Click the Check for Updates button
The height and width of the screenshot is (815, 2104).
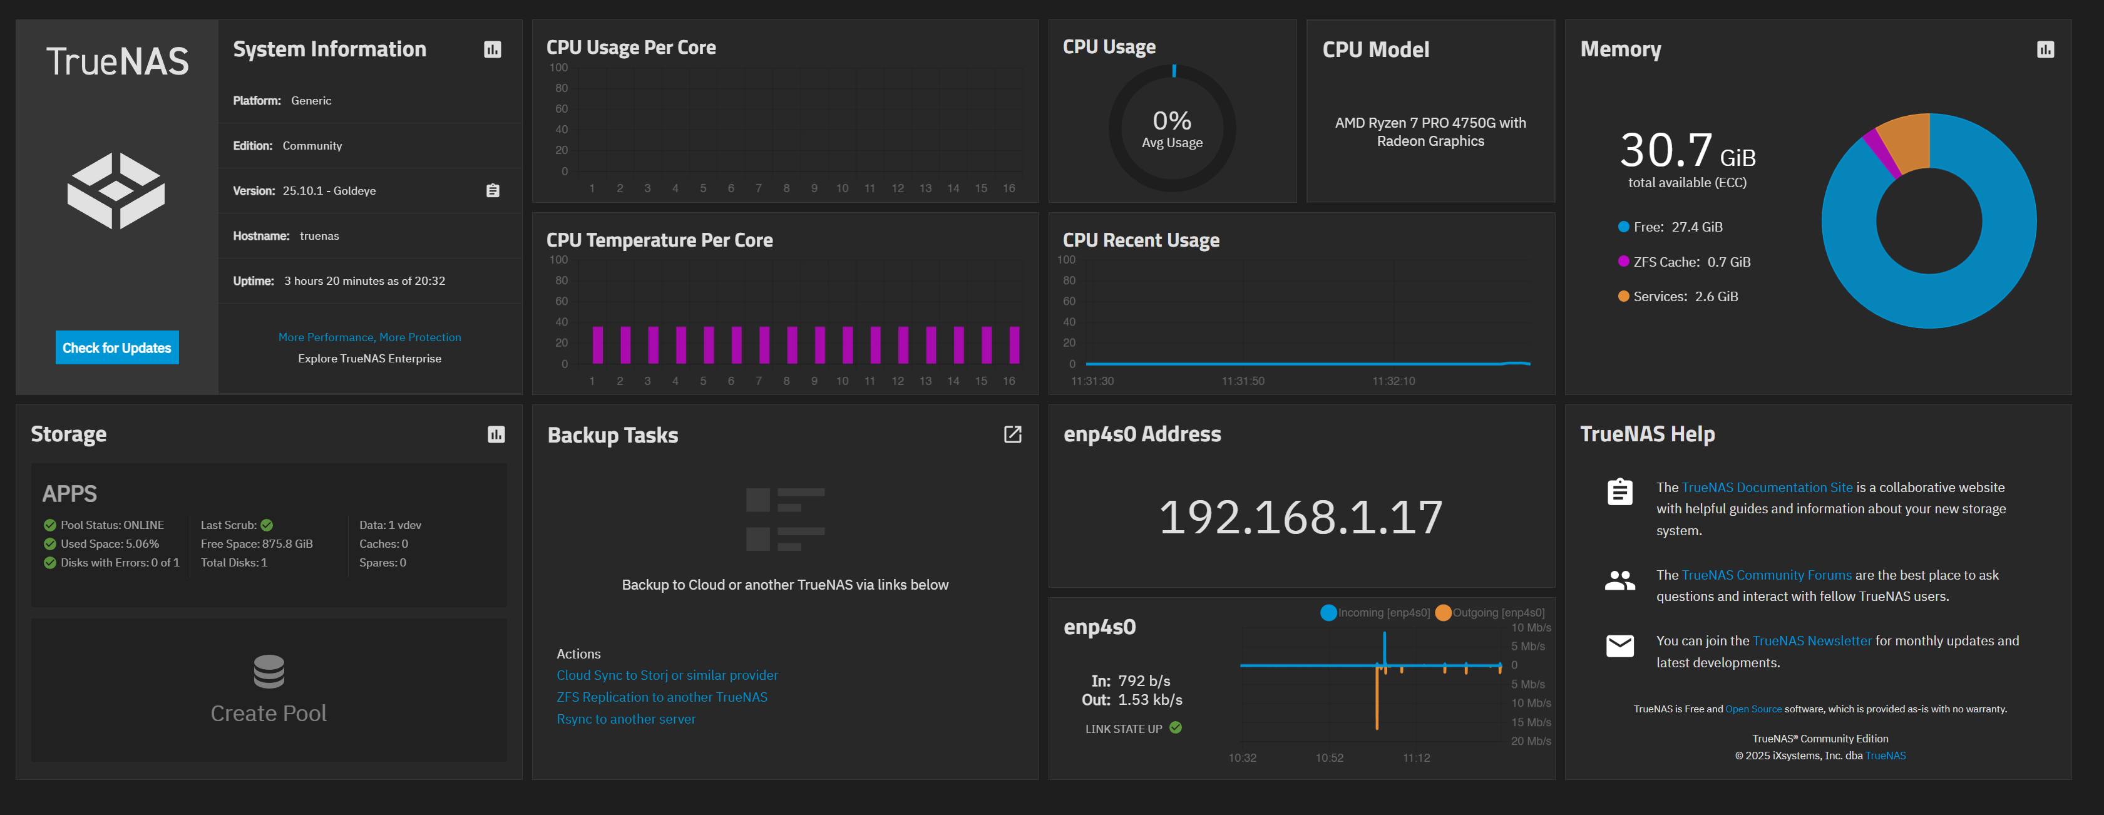(x=117, y=348)
